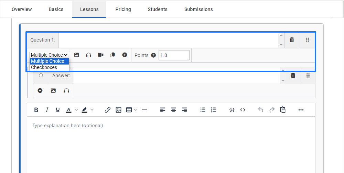This screenshot has width=344, height=173.
Task: Attach audio to the Answer
Action: coord(66,90)
